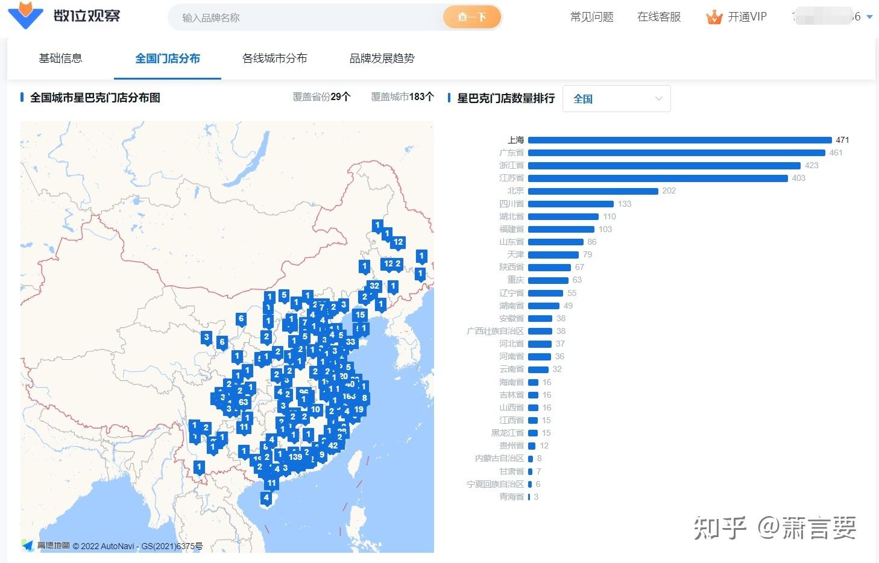Click the map marker labeled 19
Image resolution: width=879 pixels, height=563 pixels.
click(x=359, y=410)
